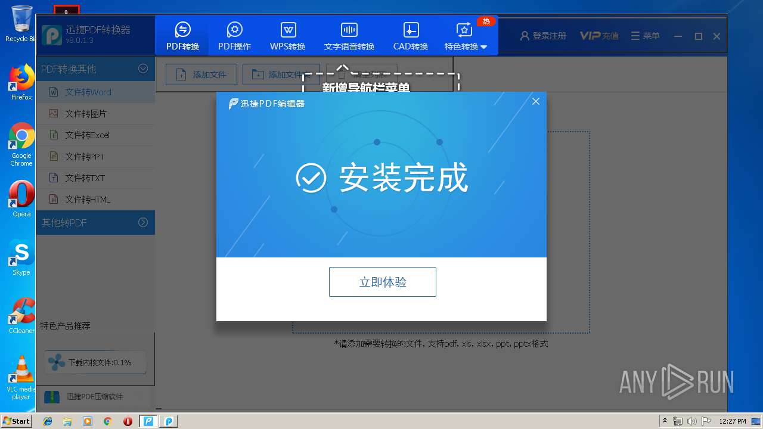Open Opera from the taskbar
The image size is (763, 429).
pyautogui.click(x=128, y=421)
